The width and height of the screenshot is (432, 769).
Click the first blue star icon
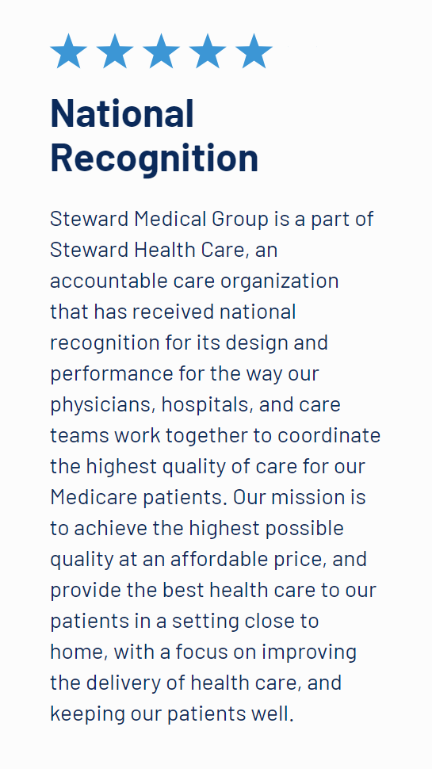69,51
